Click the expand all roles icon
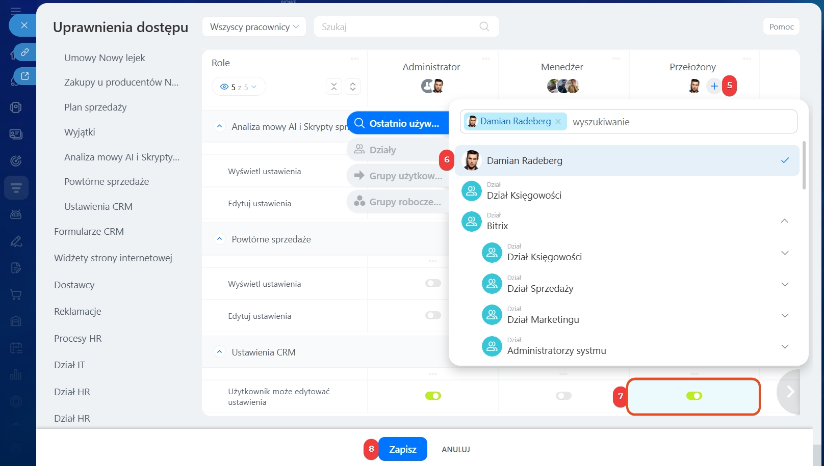Screen dimensions: 824x466 click(x=353, y=87)
